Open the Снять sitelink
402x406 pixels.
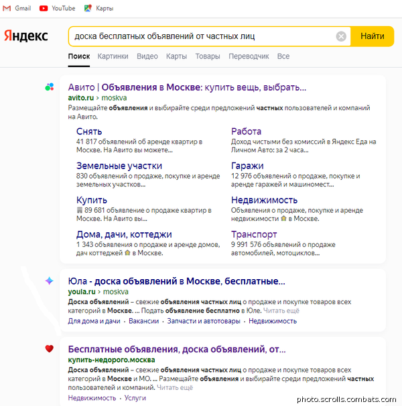tap(89, 132)
